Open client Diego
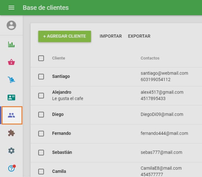This screenshot has width=202, height=177. (x=58, y=114)
